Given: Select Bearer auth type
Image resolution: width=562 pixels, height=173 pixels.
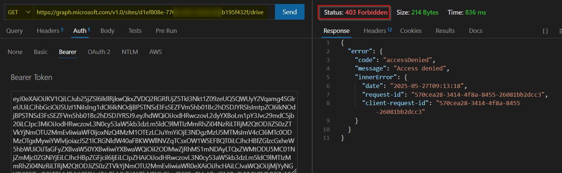Looking at the screenshot, I should coord(68,52).
